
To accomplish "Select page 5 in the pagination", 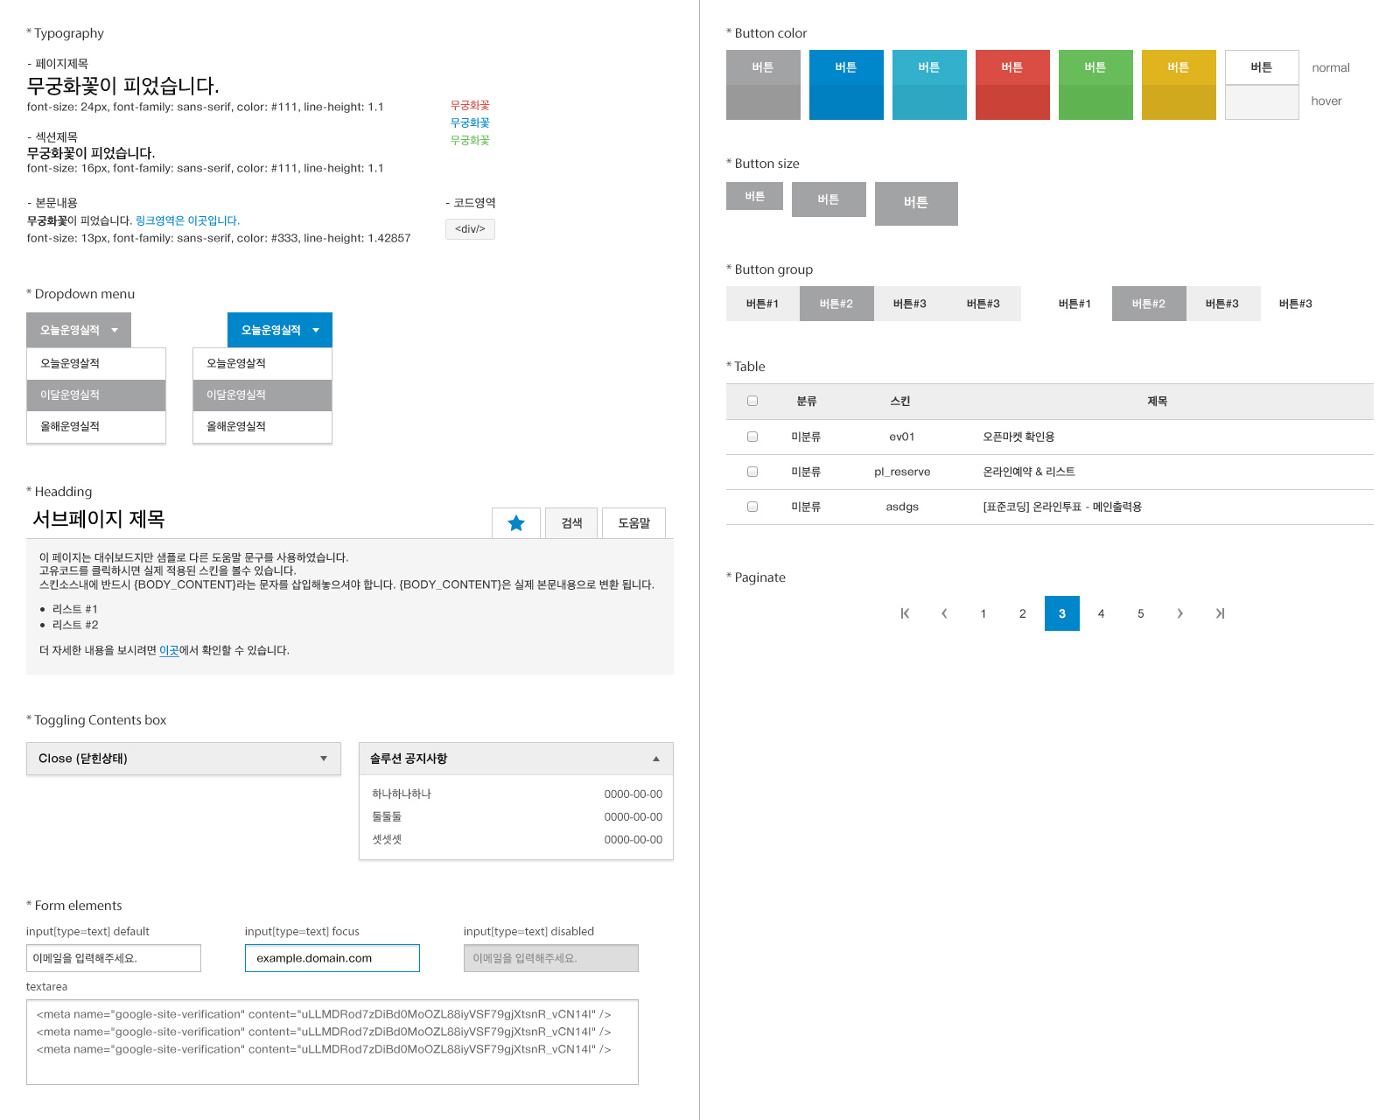I will coord(1140,613).
